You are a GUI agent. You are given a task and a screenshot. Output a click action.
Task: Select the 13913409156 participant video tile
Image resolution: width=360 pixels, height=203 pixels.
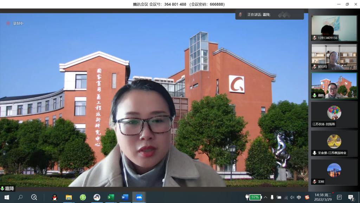pyautogui.click(x=334, y=28)
